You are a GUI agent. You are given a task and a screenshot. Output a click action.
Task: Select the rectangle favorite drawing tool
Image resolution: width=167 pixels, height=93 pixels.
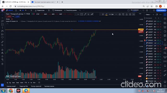click(x=82, y=14)
